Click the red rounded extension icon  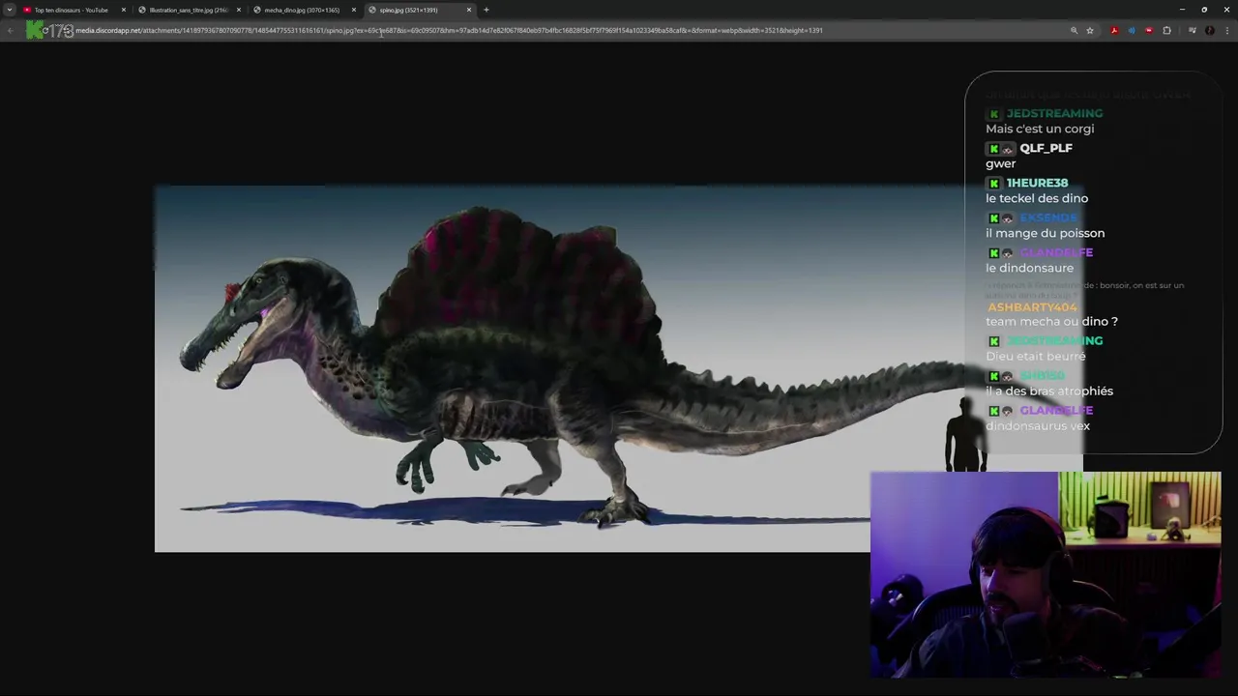(1149, 30)
